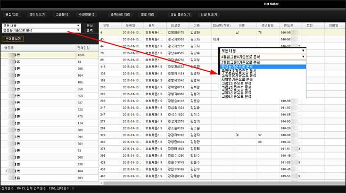The image size is (346, 193).
Task: Open 그룹분석 from the toolbar
Action: click(x=62, y=14)
